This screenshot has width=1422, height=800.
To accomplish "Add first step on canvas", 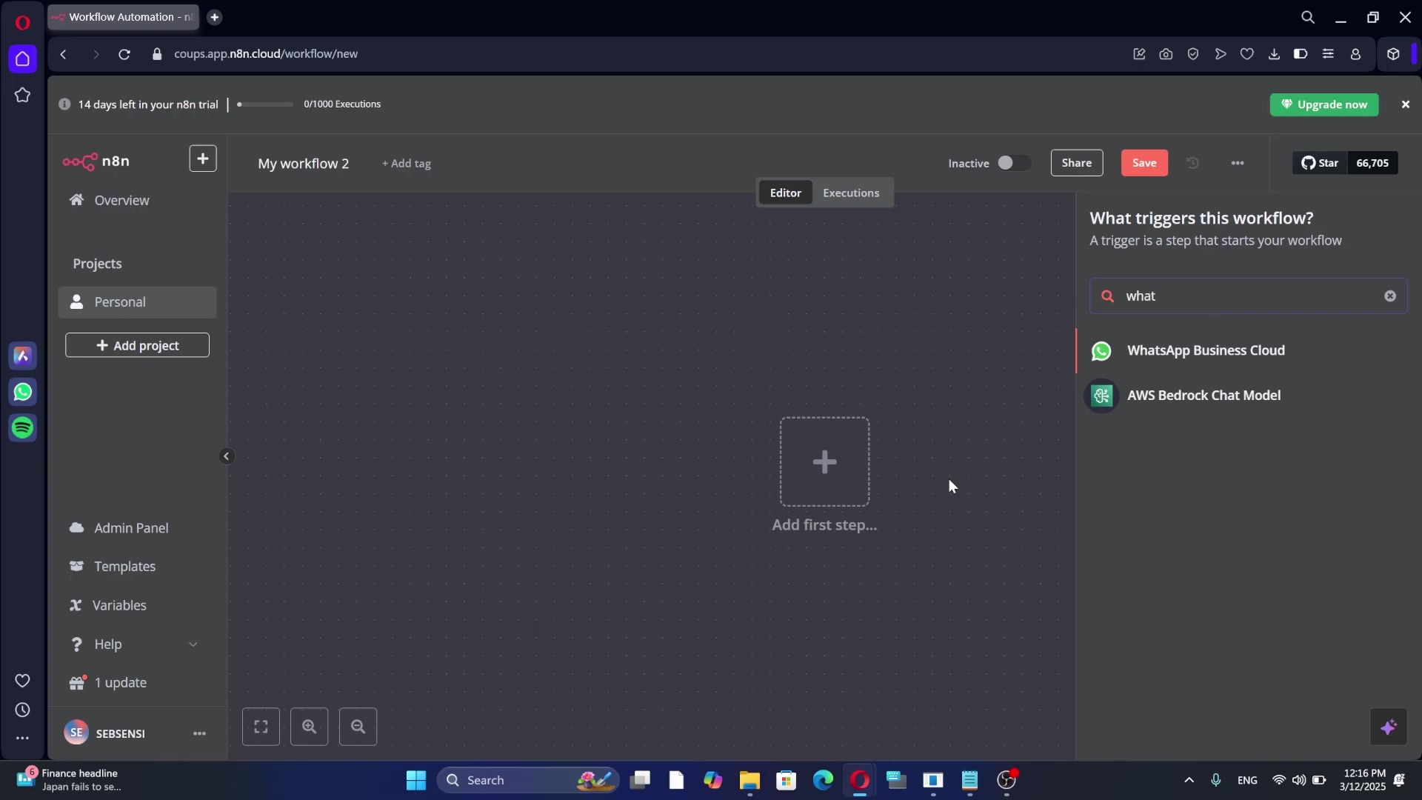I will point(824,461).
